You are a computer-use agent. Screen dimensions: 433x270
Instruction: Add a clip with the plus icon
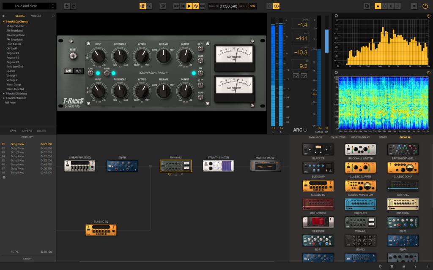4,177
